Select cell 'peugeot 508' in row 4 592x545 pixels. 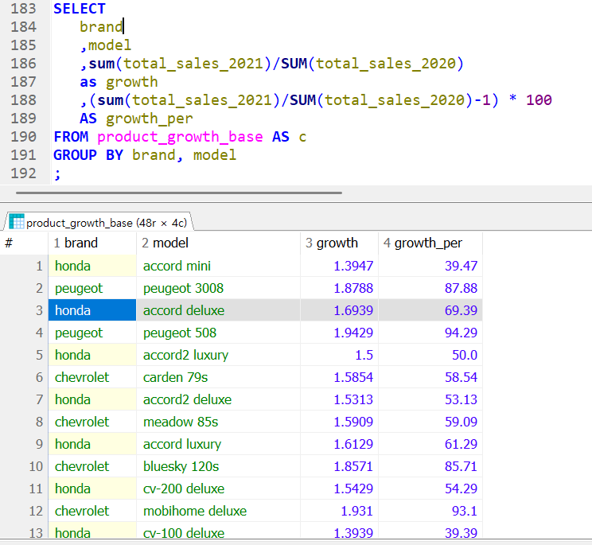click(x=218, y=333)
